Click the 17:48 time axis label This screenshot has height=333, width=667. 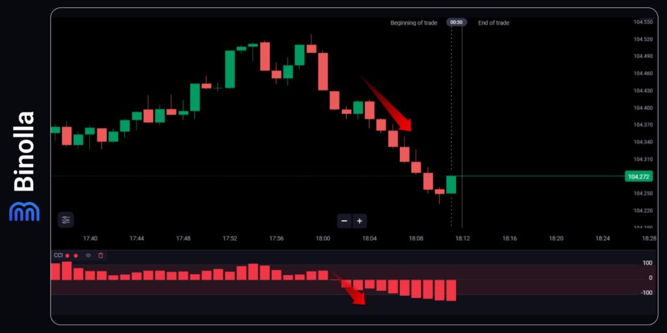[x=183, y=239]
